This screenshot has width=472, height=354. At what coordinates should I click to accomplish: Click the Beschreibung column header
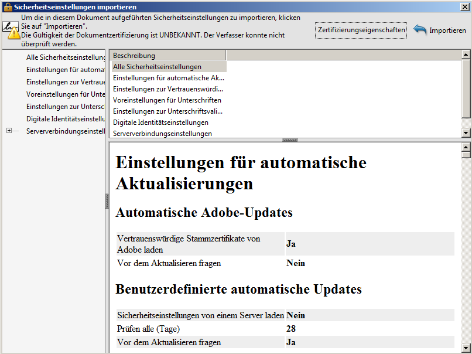coord(167,56)
